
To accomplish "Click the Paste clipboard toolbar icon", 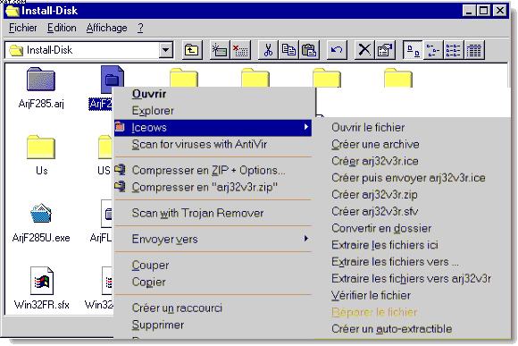I will click(x=309, y=50).
